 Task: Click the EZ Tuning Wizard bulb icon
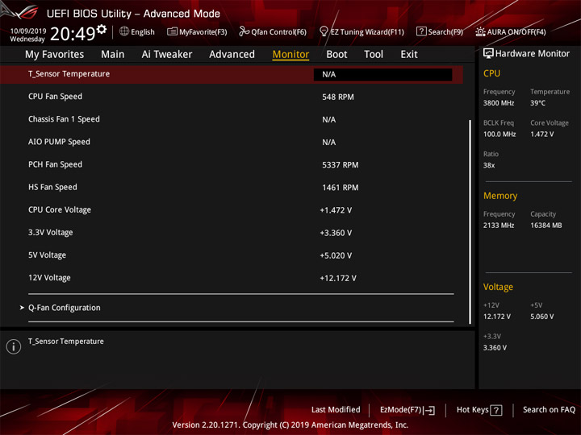[x=324, y=31]
